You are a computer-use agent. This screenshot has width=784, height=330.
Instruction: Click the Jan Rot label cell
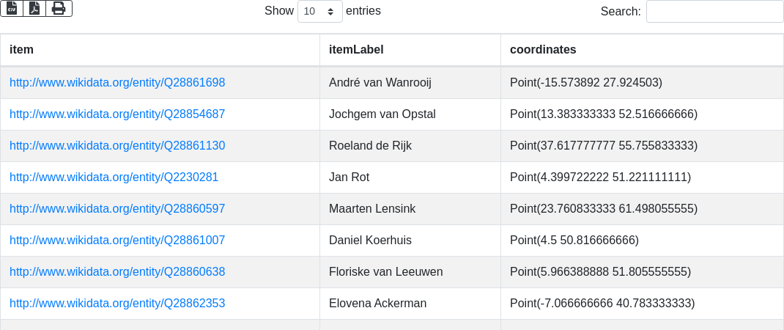(351, 177)
